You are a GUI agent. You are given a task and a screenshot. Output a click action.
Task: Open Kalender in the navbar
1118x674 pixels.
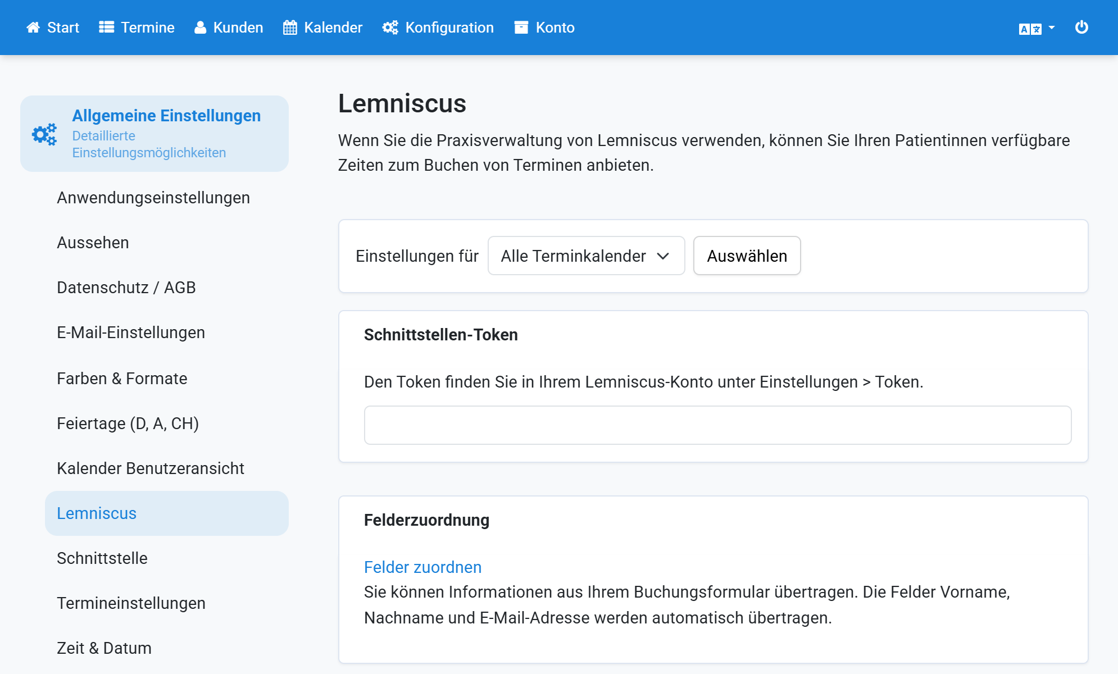[322, 28]
